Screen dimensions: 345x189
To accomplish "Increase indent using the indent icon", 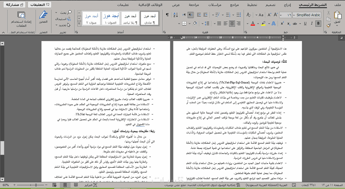I will pyautogui.click(x=199, y=15).
